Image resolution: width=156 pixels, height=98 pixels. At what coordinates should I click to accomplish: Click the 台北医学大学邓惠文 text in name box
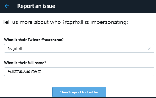[24, 72]
